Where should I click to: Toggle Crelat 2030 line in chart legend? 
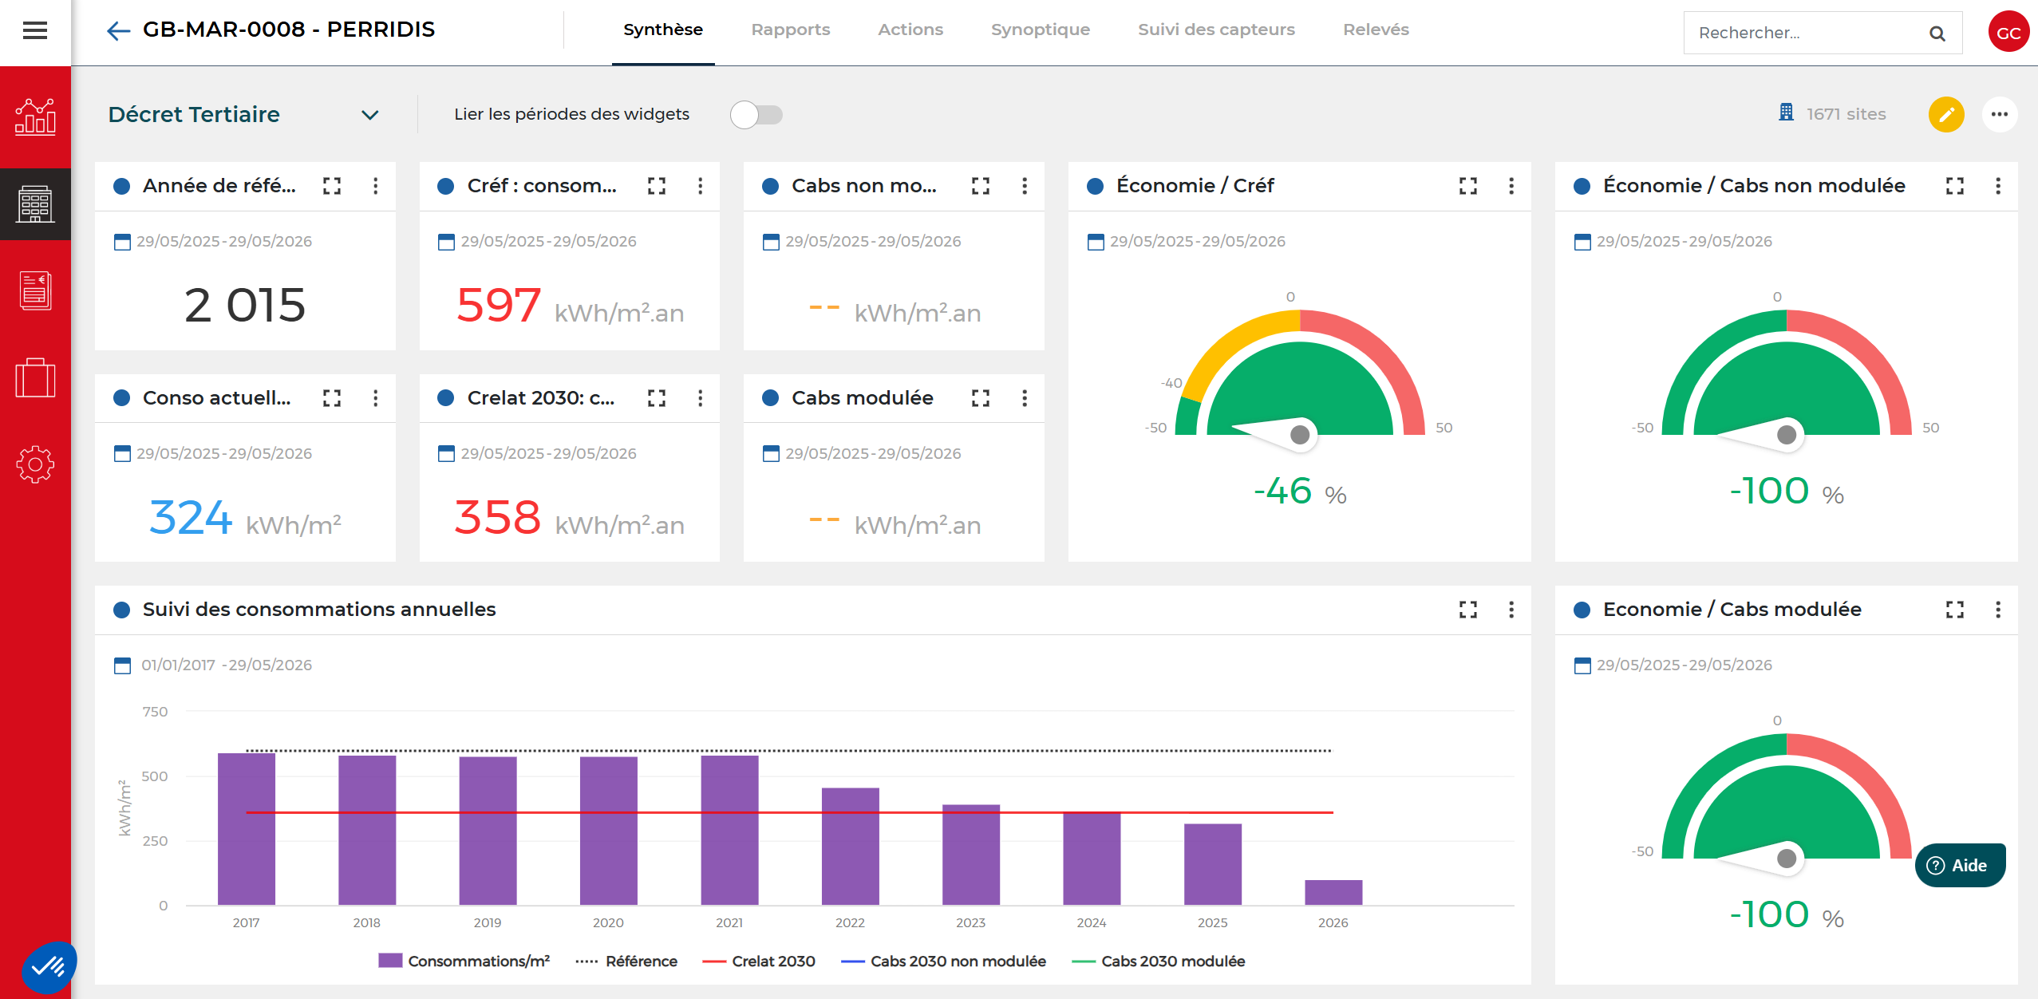point(759,961)
